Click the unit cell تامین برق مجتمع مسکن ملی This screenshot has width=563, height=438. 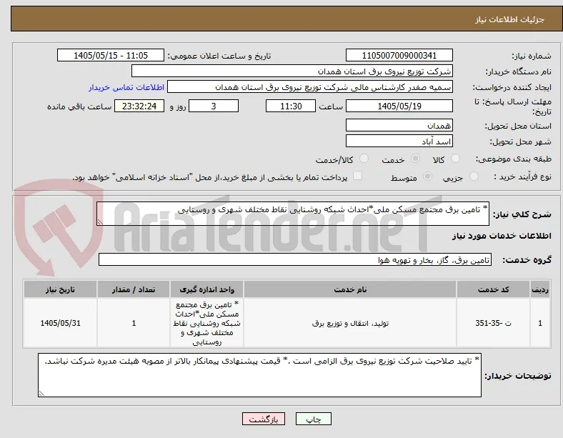(x=206, y=323)
